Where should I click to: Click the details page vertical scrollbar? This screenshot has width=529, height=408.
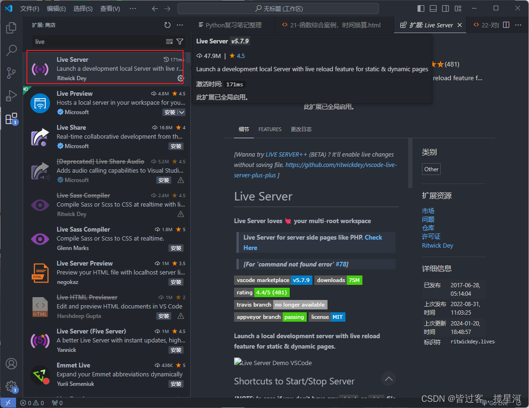tap(410, 163)
